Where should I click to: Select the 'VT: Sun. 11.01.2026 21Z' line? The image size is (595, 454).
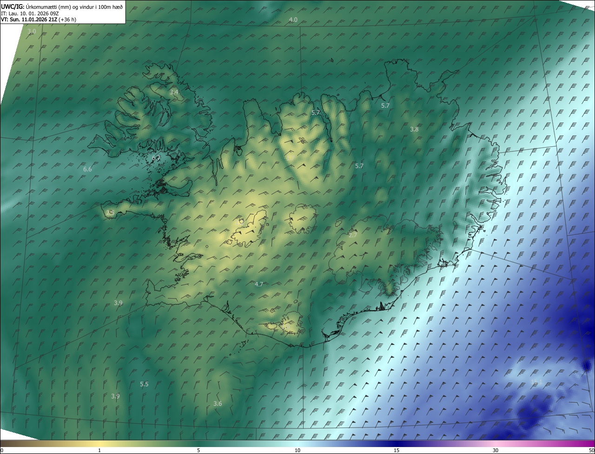[29, 20]
